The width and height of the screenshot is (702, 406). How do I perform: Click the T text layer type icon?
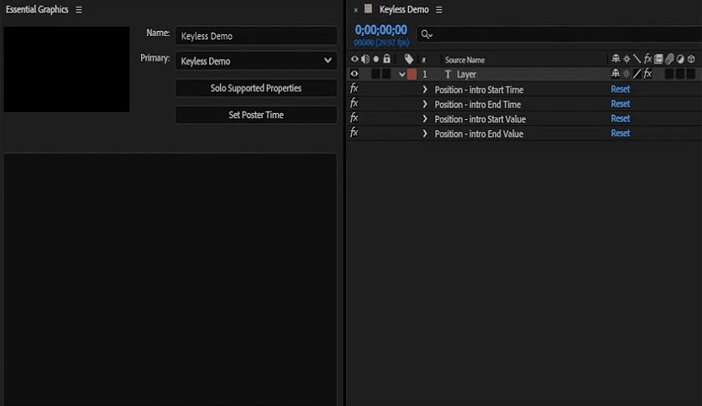(x=448, y=74)
